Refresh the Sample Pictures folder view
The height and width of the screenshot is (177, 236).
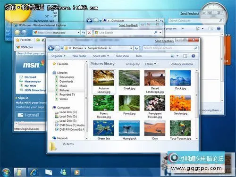[136, 48]
